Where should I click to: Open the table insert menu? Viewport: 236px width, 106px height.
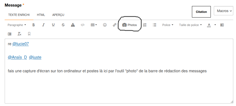[94, 25]
